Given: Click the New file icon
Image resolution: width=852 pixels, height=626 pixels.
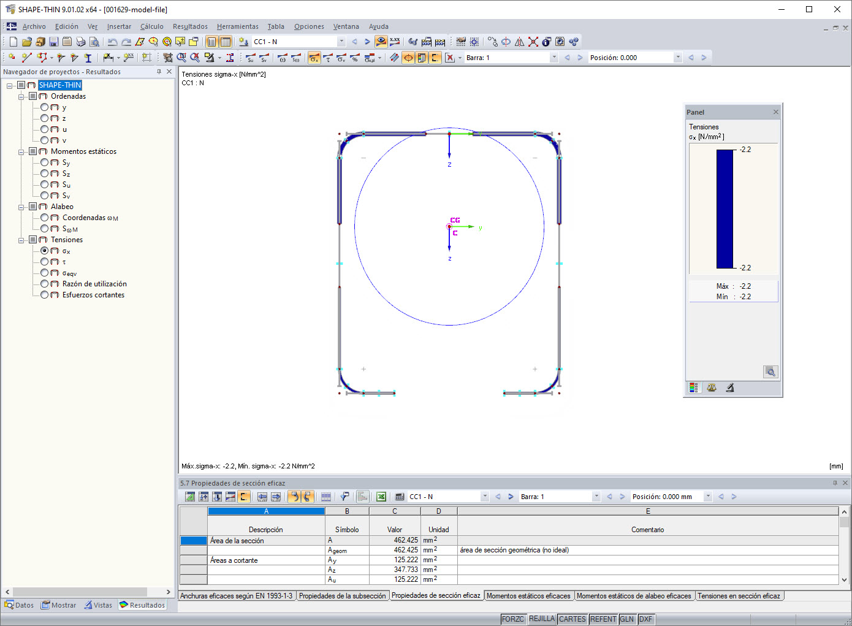Looking at the screenshot, I should [x=13, y=42].
